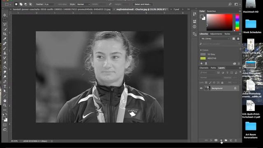Click Add to selection mode button
Screen dimensions: 263x148
pyautogui.click(x=21, y=4)
